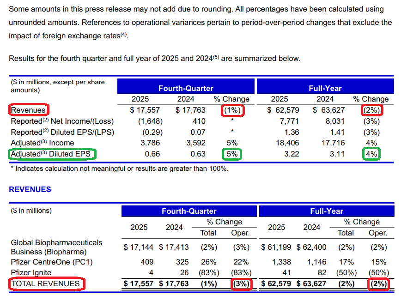The height and width of the screenshot is (301, 407).
Task: Click the 26% total change for Pfizer CentreOne
Action: [208, 262]
